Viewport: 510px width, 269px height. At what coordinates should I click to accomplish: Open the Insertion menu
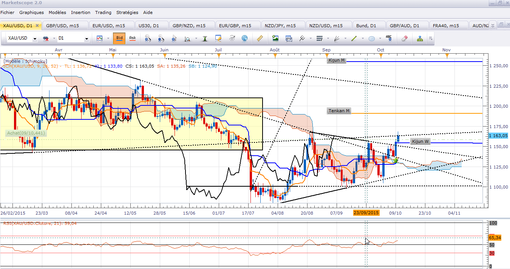coord(81,12)
